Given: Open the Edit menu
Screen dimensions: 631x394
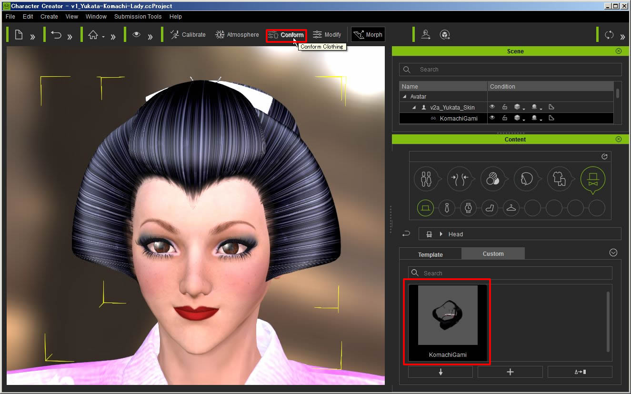Looking at the screenshot, I should click(28, 16).
